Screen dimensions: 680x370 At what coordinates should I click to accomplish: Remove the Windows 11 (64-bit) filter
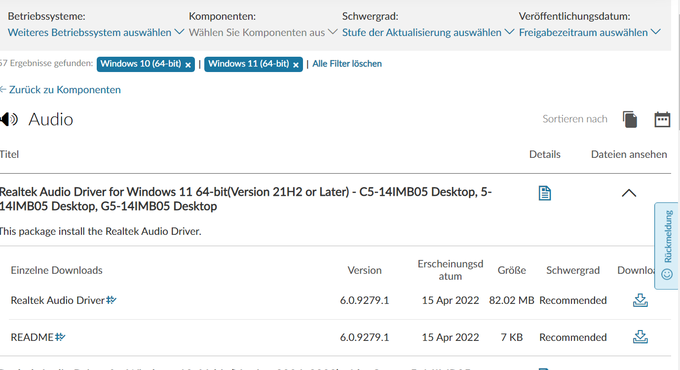[296, 64]
